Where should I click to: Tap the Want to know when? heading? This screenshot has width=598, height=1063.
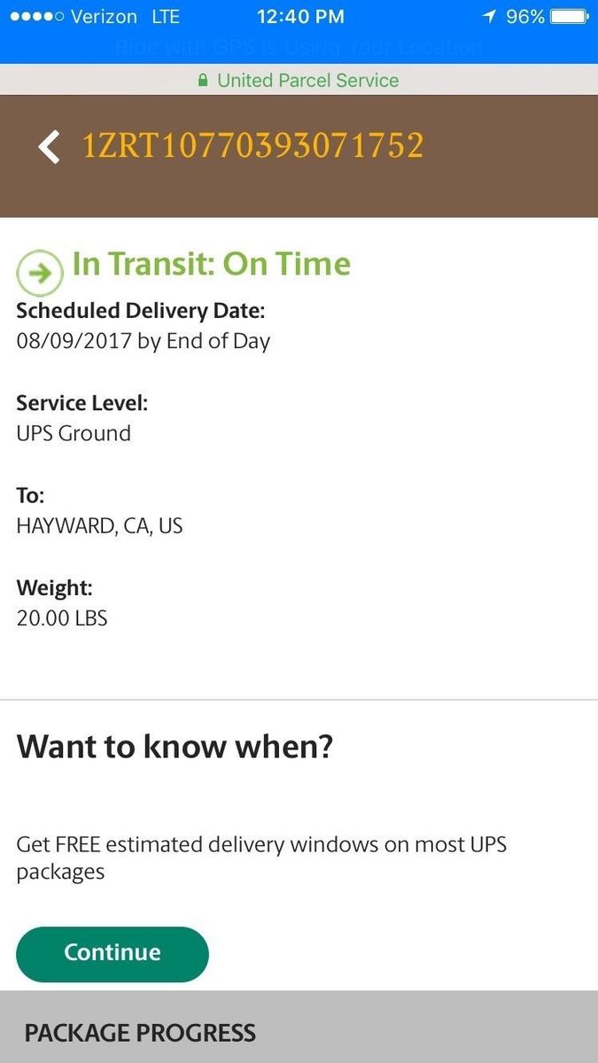[x=175, y=747]
